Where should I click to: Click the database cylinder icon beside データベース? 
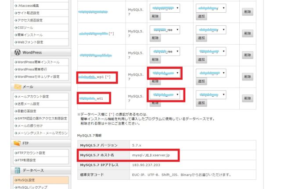tap(17, 171)
